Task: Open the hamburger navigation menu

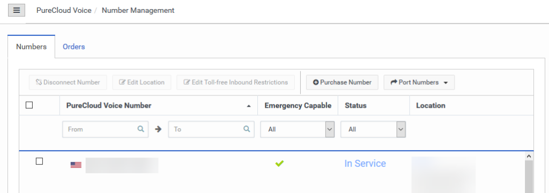Action: [17, 10]
